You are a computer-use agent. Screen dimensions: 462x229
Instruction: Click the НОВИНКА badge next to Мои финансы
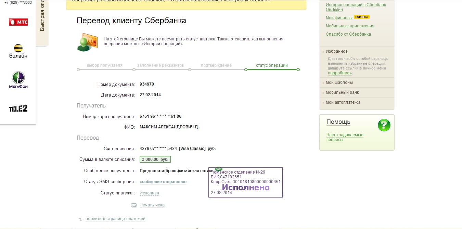pyautogui.click(x=362, y=17)
